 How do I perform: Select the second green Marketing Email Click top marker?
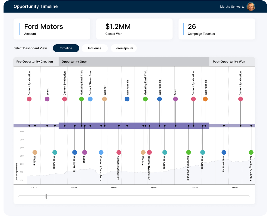click(x=145, y=99)
